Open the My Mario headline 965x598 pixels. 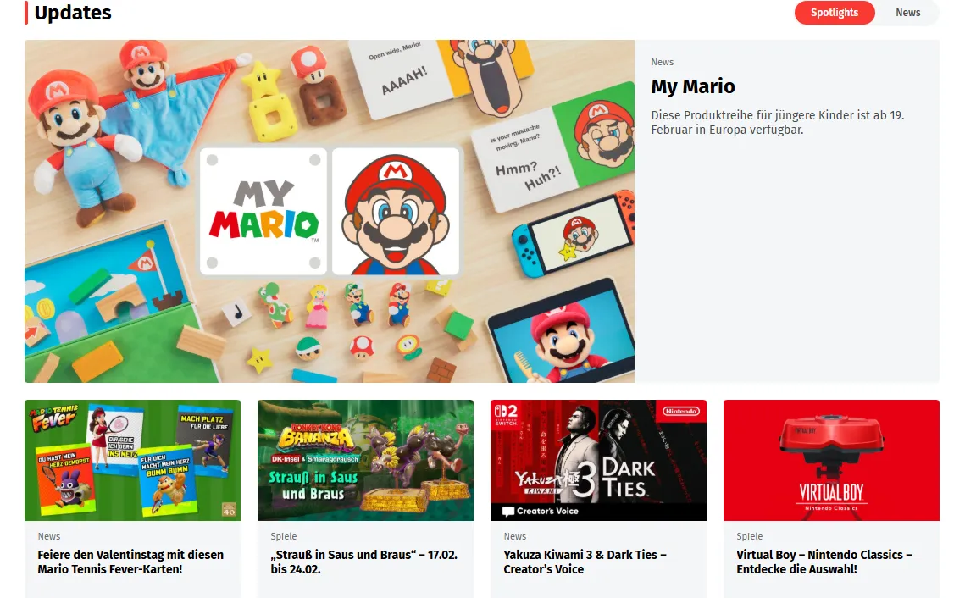click(x=693, y=86)
